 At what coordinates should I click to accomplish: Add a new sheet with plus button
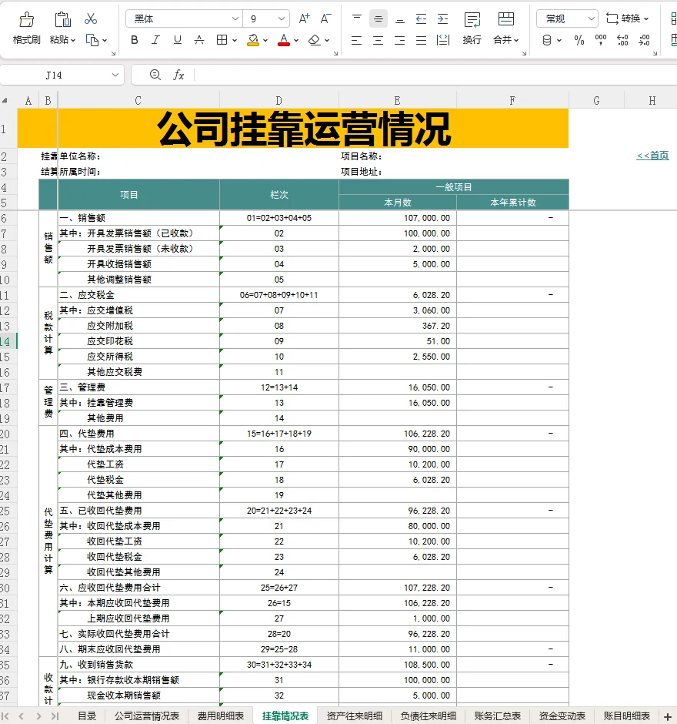point(667,716)
